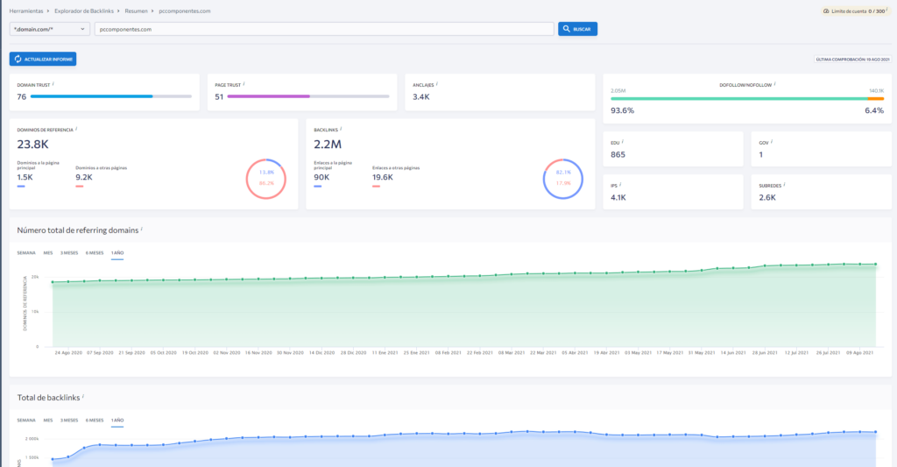Click the 865 EDU value
The height and width of the screenshot is (467, 897).
(618, 154)
